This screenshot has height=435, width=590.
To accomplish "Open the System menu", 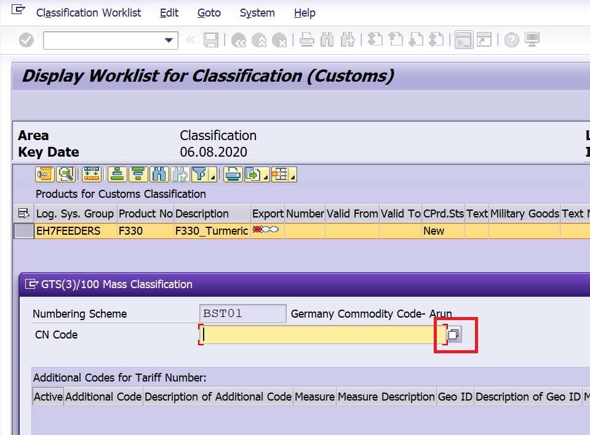I will [x=257, y=13].
